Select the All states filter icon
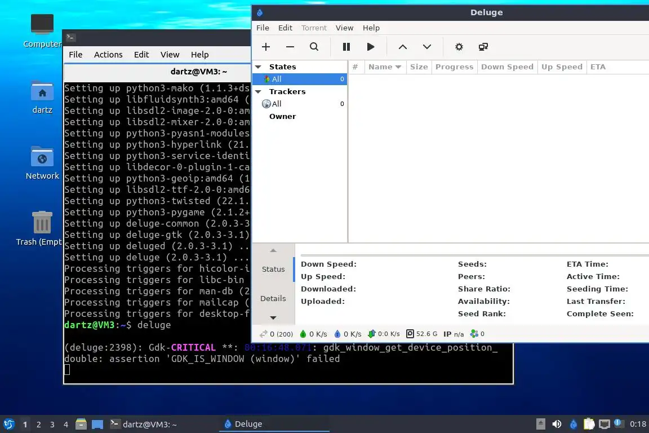Viewport: 649px width, 433px height. [x=267, y=79]
